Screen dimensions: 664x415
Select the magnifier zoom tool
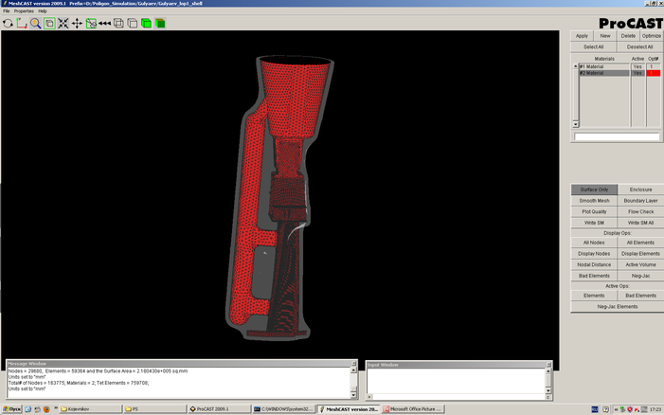[35, 23]
